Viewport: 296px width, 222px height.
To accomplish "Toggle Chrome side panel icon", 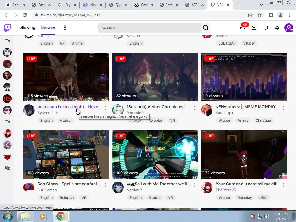I will coord(271,15).
